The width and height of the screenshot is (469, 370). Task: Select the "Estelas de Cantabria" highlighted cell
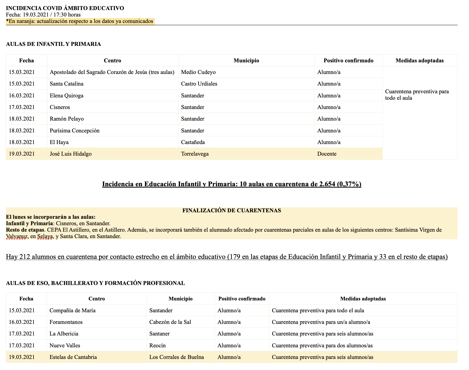click(73, 357)
